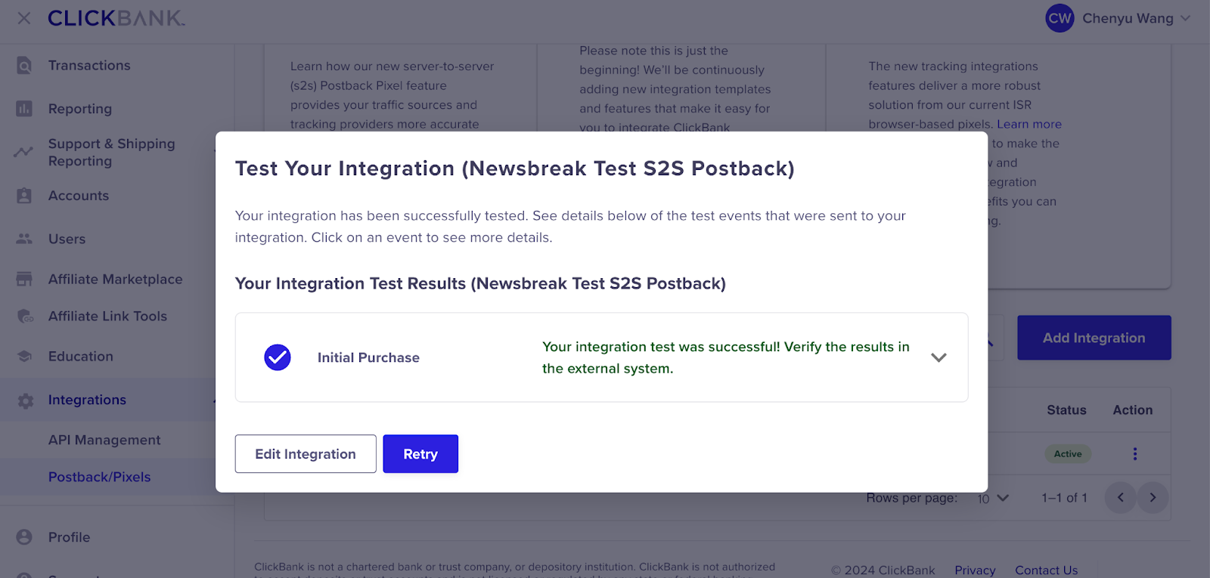Select the Support & Shipping trend icon

pyautogui.click(x=23, y=152)
